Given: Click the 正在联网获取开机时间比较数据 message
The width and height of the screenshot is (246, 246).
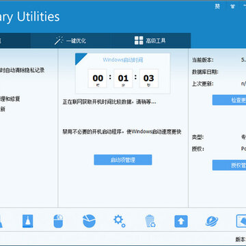Looking at the screenshot, I should coord(109,102).
